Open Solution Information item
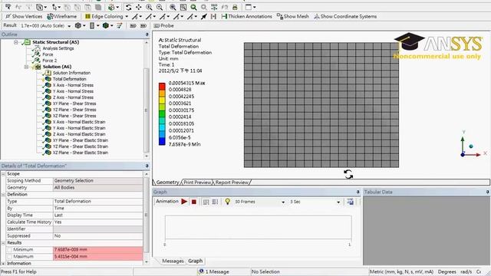This screenshot has height=276, width=491. [71, 73]
